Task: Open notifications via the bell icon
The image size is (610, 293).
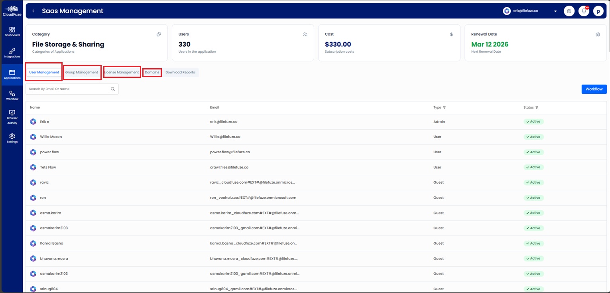Action: [x=583, y=11]
